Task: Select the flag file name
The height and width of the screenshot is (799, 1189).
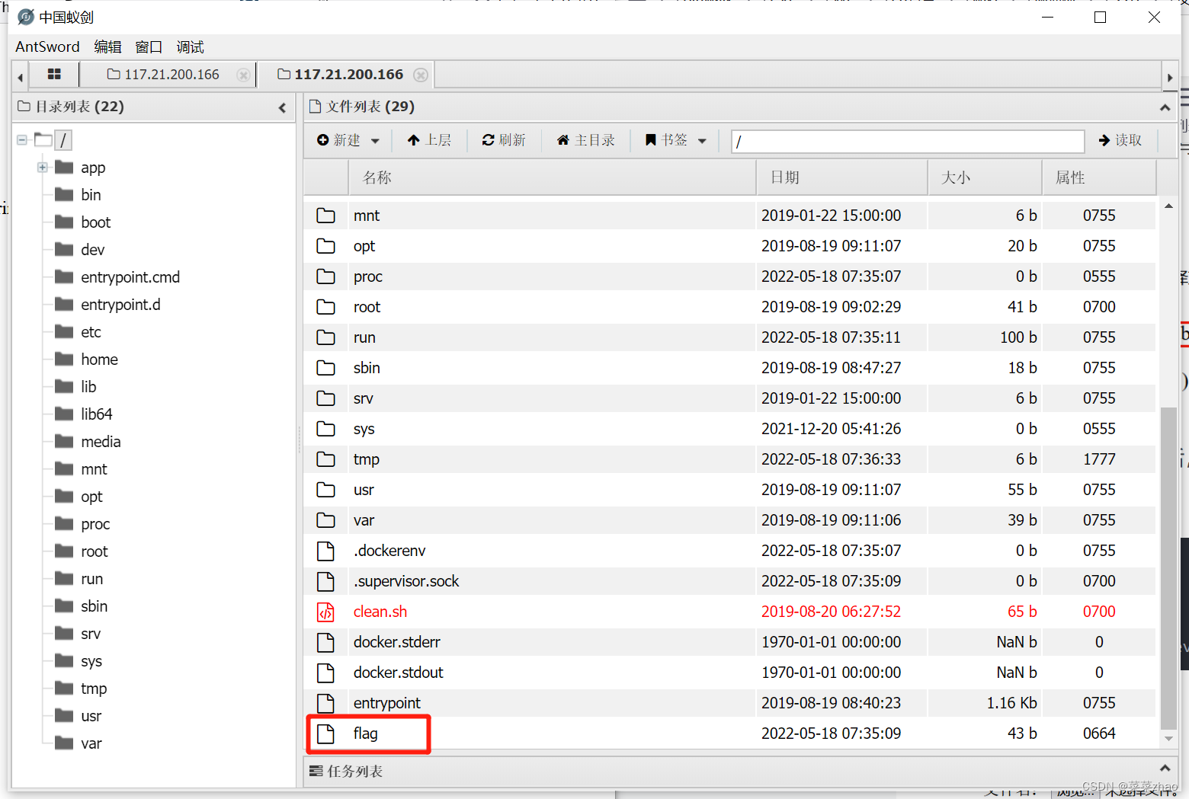Action: pos(366,733)
